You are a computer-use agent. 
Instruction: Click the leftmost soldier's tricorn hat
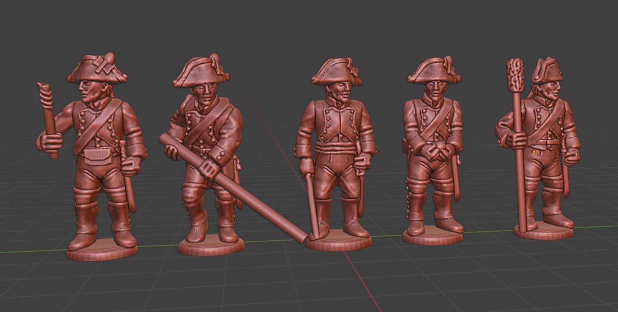(97, 69)
